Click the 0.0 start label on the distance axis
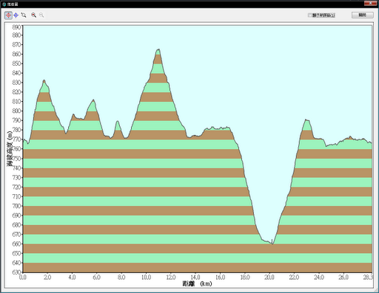Screen dimensions: 379x293 [23, 278]
